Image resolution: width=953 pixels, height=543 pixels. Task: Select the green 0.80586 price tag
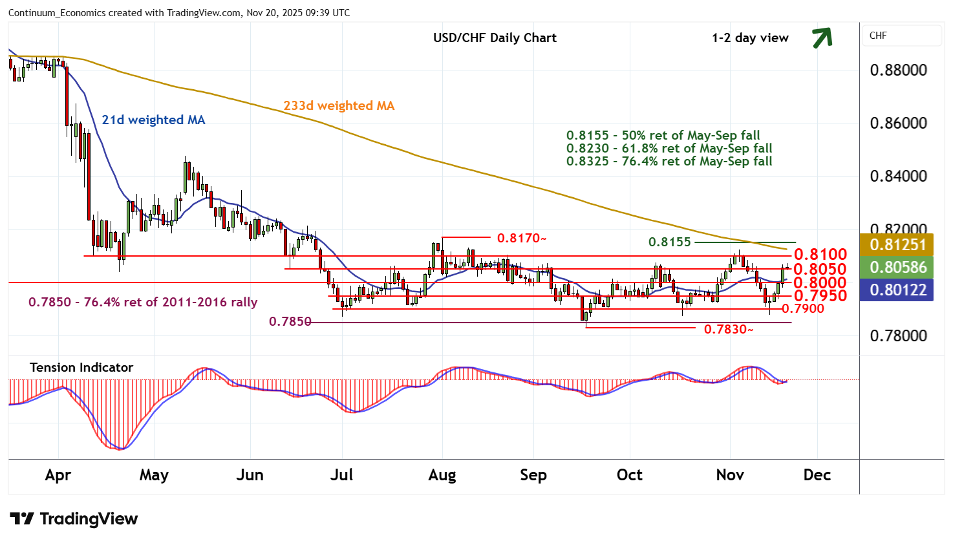tap(897, 268)
